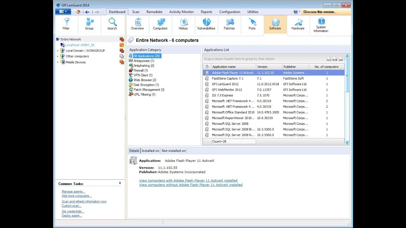Open the Patches view
This screenshot has width=406, height=228.
point(229,24)
